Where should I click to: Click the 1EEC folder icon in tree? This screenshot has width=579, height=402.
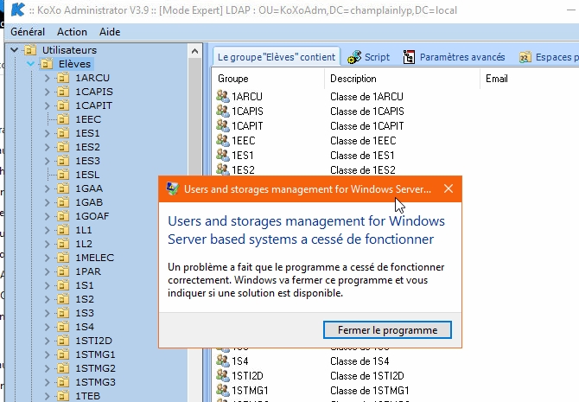tap(63, 119)
